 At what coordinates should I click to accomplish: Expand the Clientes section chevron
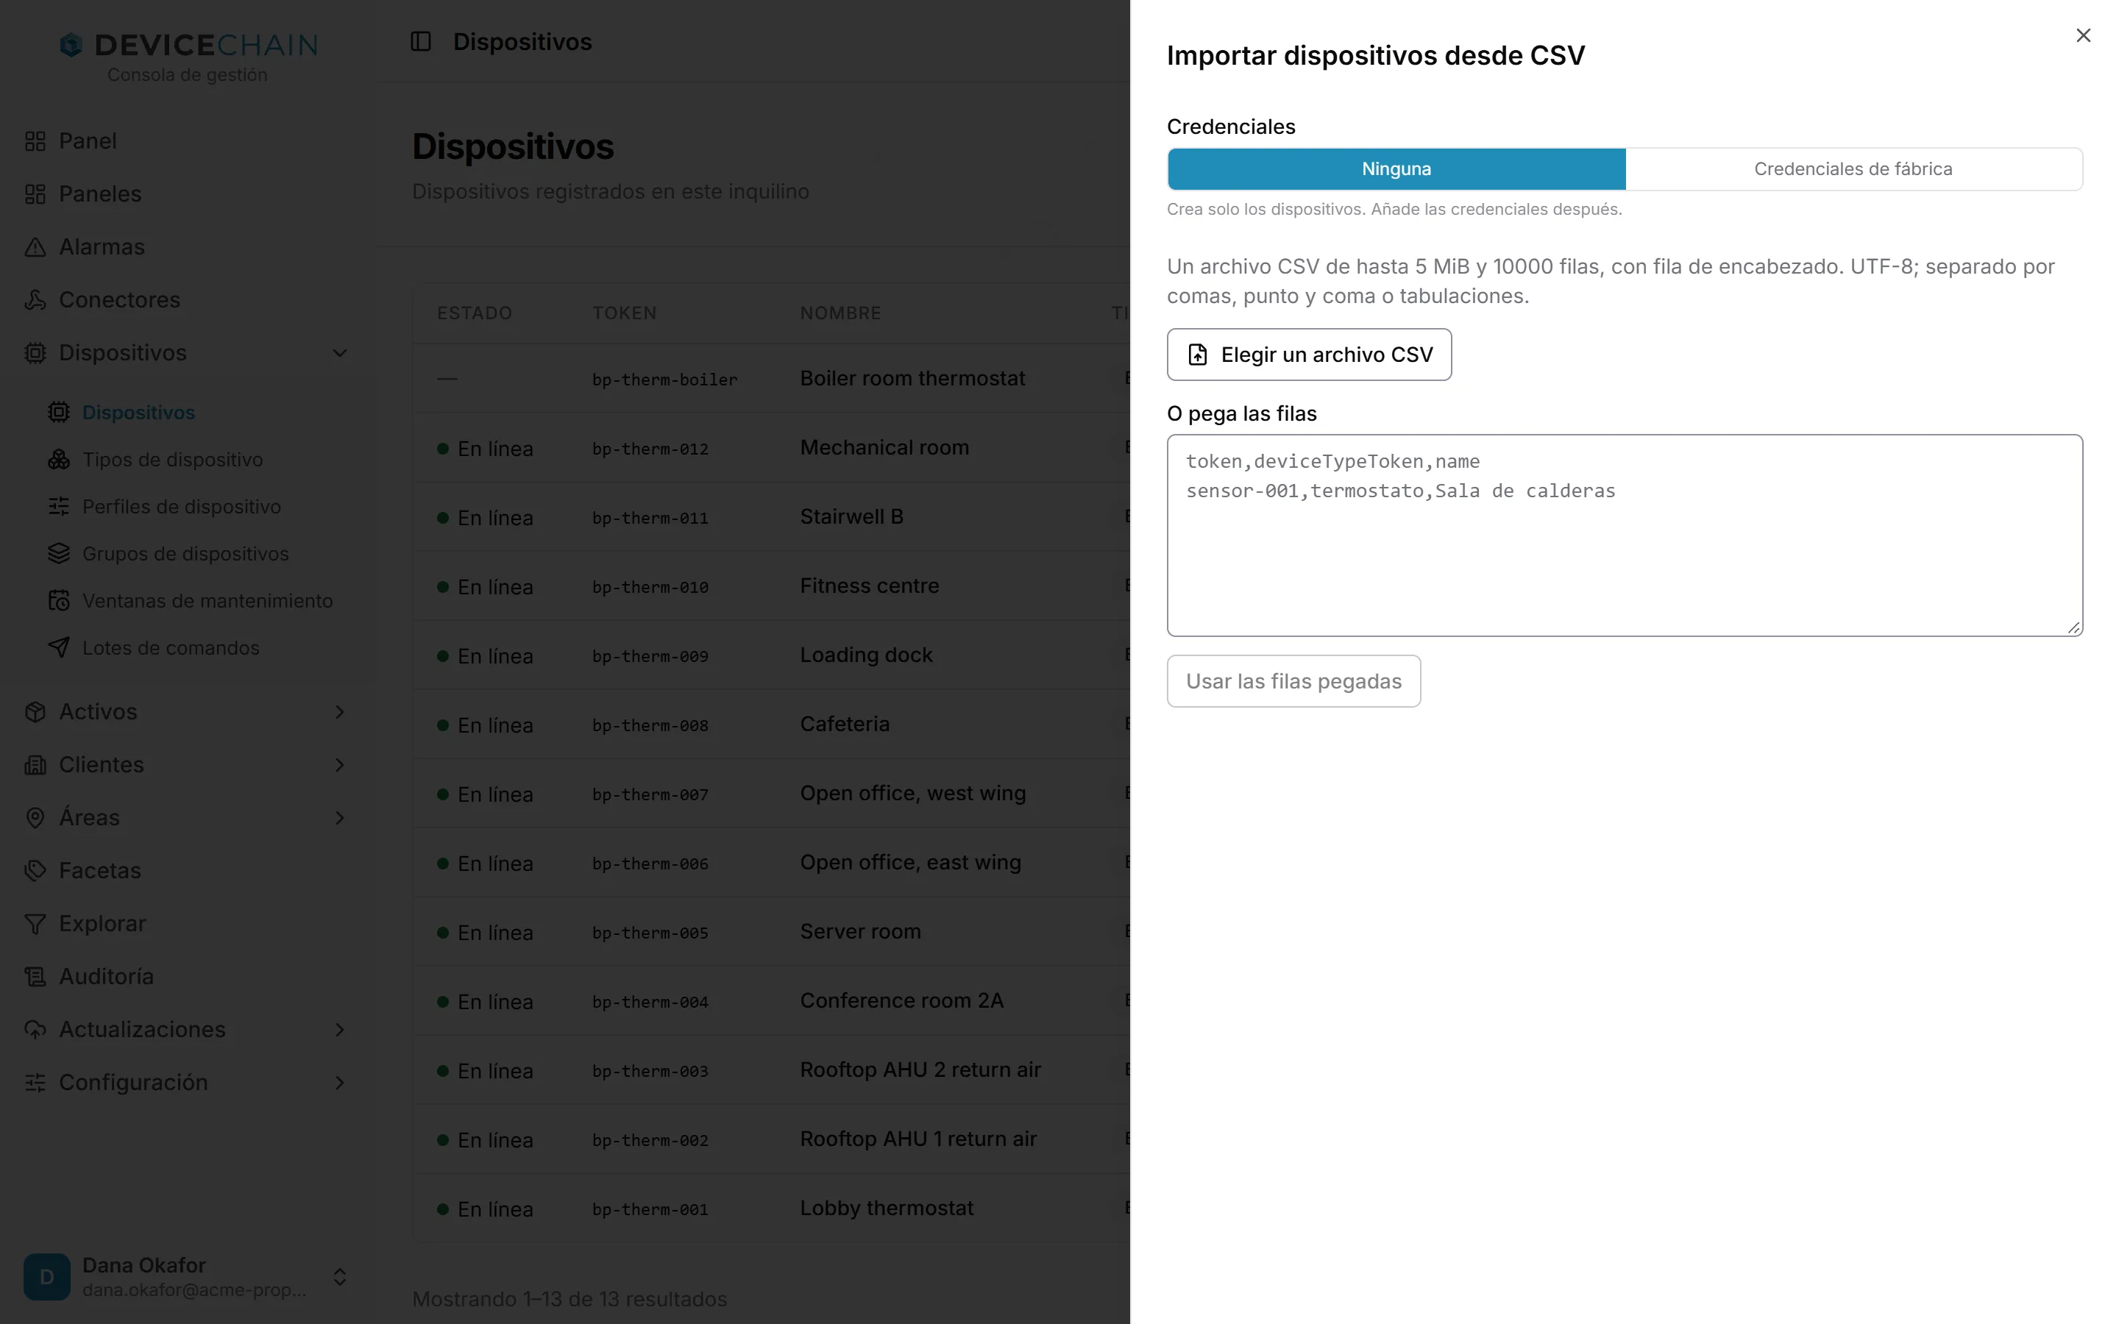340,765
